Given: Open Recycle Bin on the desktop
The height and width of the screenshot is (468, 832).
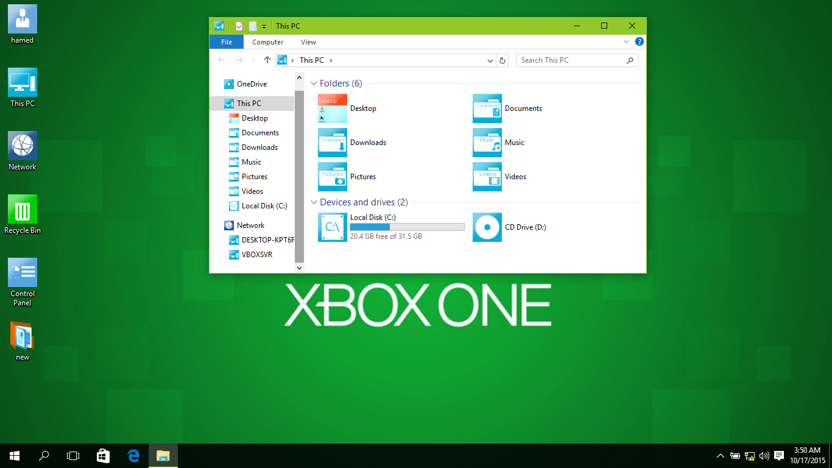Looking at the screenshot, I should pos(23,210).
